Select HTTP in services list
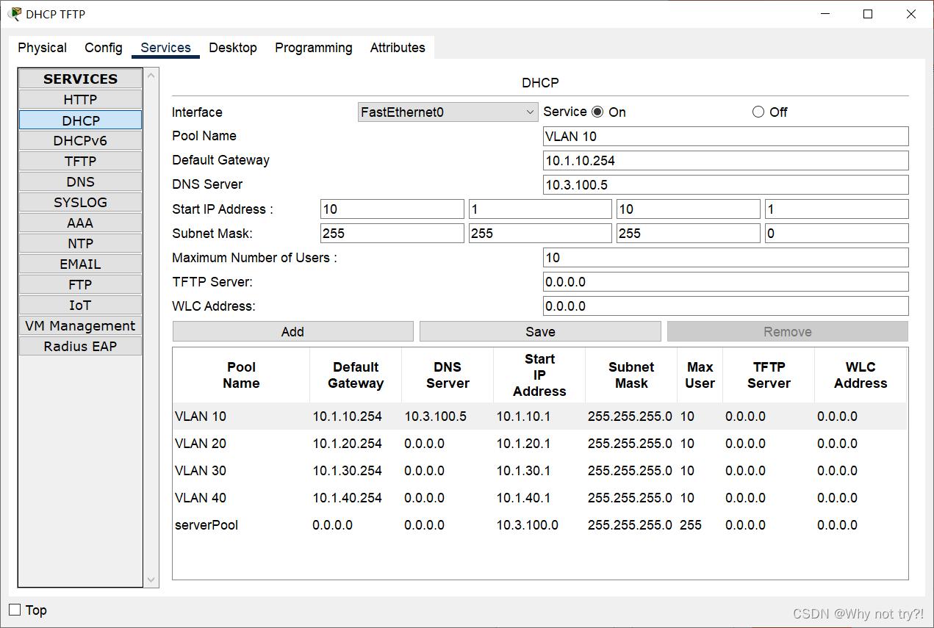934x628 pixels. tap(80, 99)
